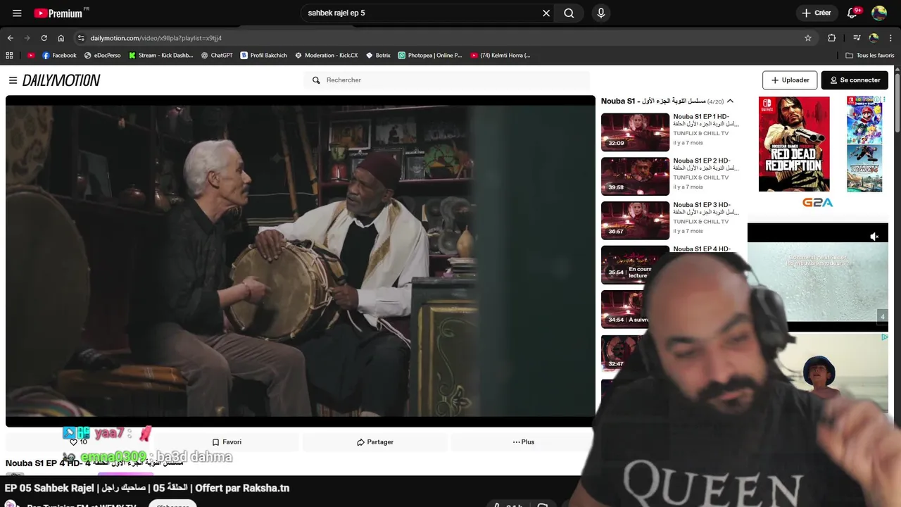Collapse the Nouba S1 playlist chevron
Screen dimensions: 901x507
(x=730, y=101)
